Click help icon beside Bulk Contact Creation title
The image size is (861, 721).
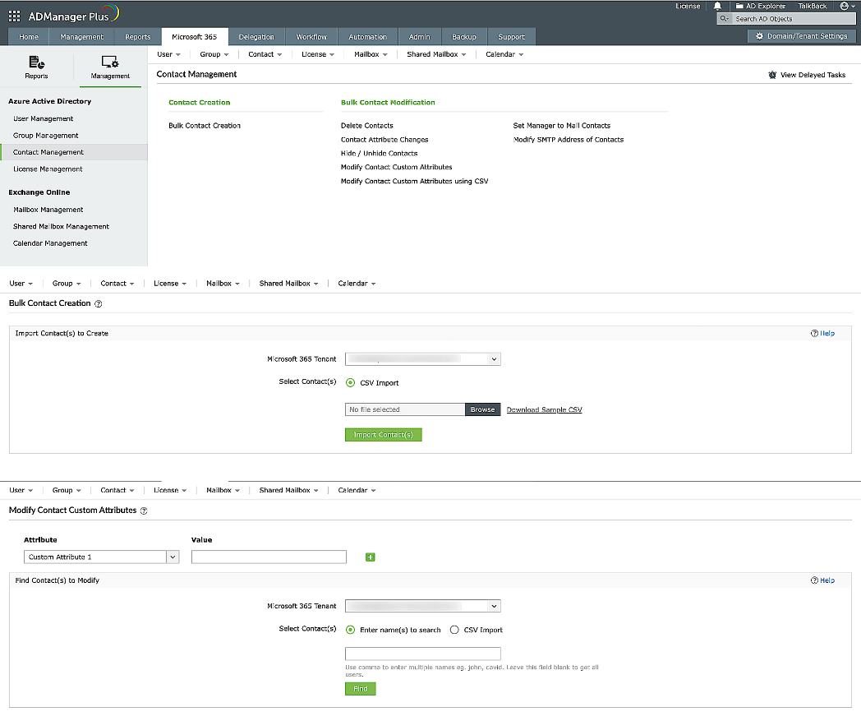click(99, 304)
